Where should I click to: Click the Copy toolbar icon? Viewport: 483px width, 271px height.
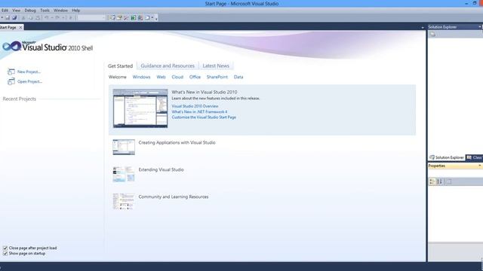coord(30,18)
